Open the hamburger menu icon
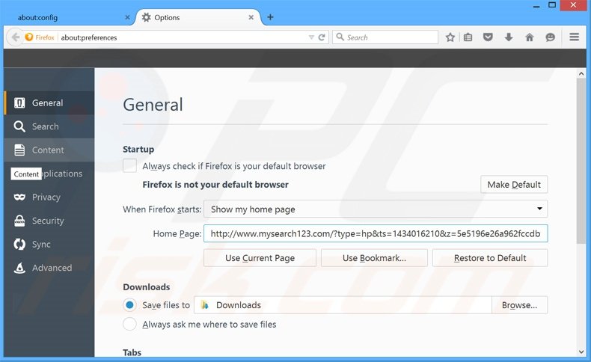Viewport: 591px width, 362px height. pyautogui.click(x=575, y=37)
